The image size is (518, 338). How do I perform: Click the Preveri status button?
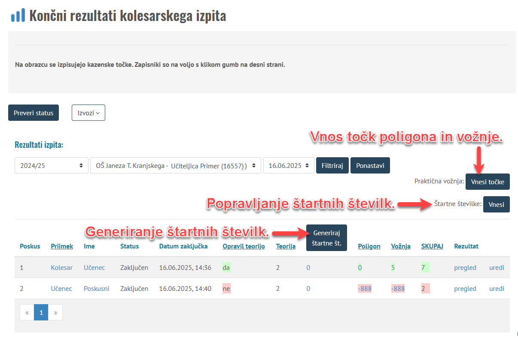point(34,113)
